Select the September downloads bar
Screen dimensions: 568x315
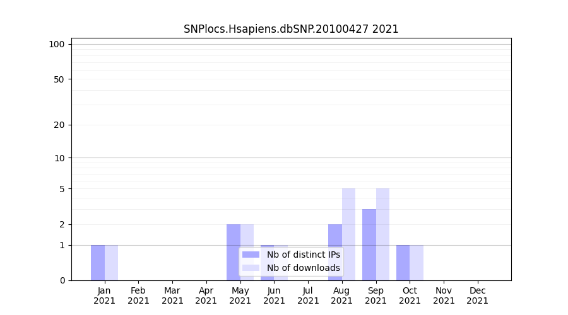click(x=382, y=233)
